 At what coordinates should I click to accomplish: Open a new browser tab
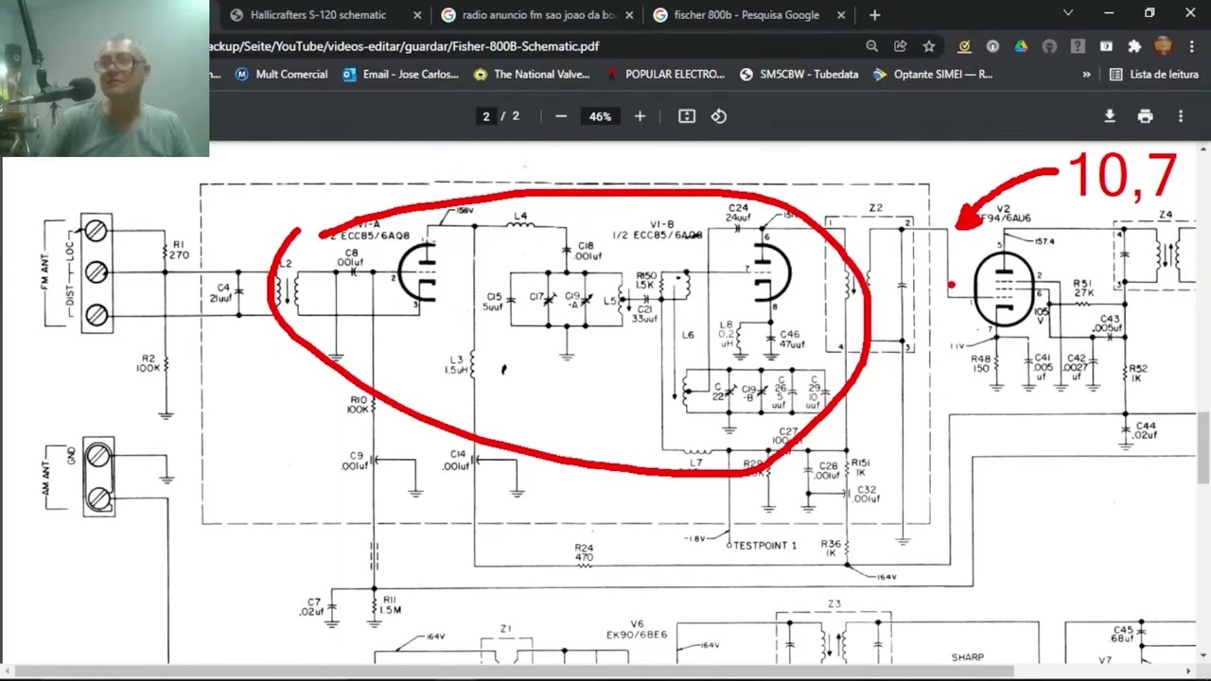pos(874,15)
